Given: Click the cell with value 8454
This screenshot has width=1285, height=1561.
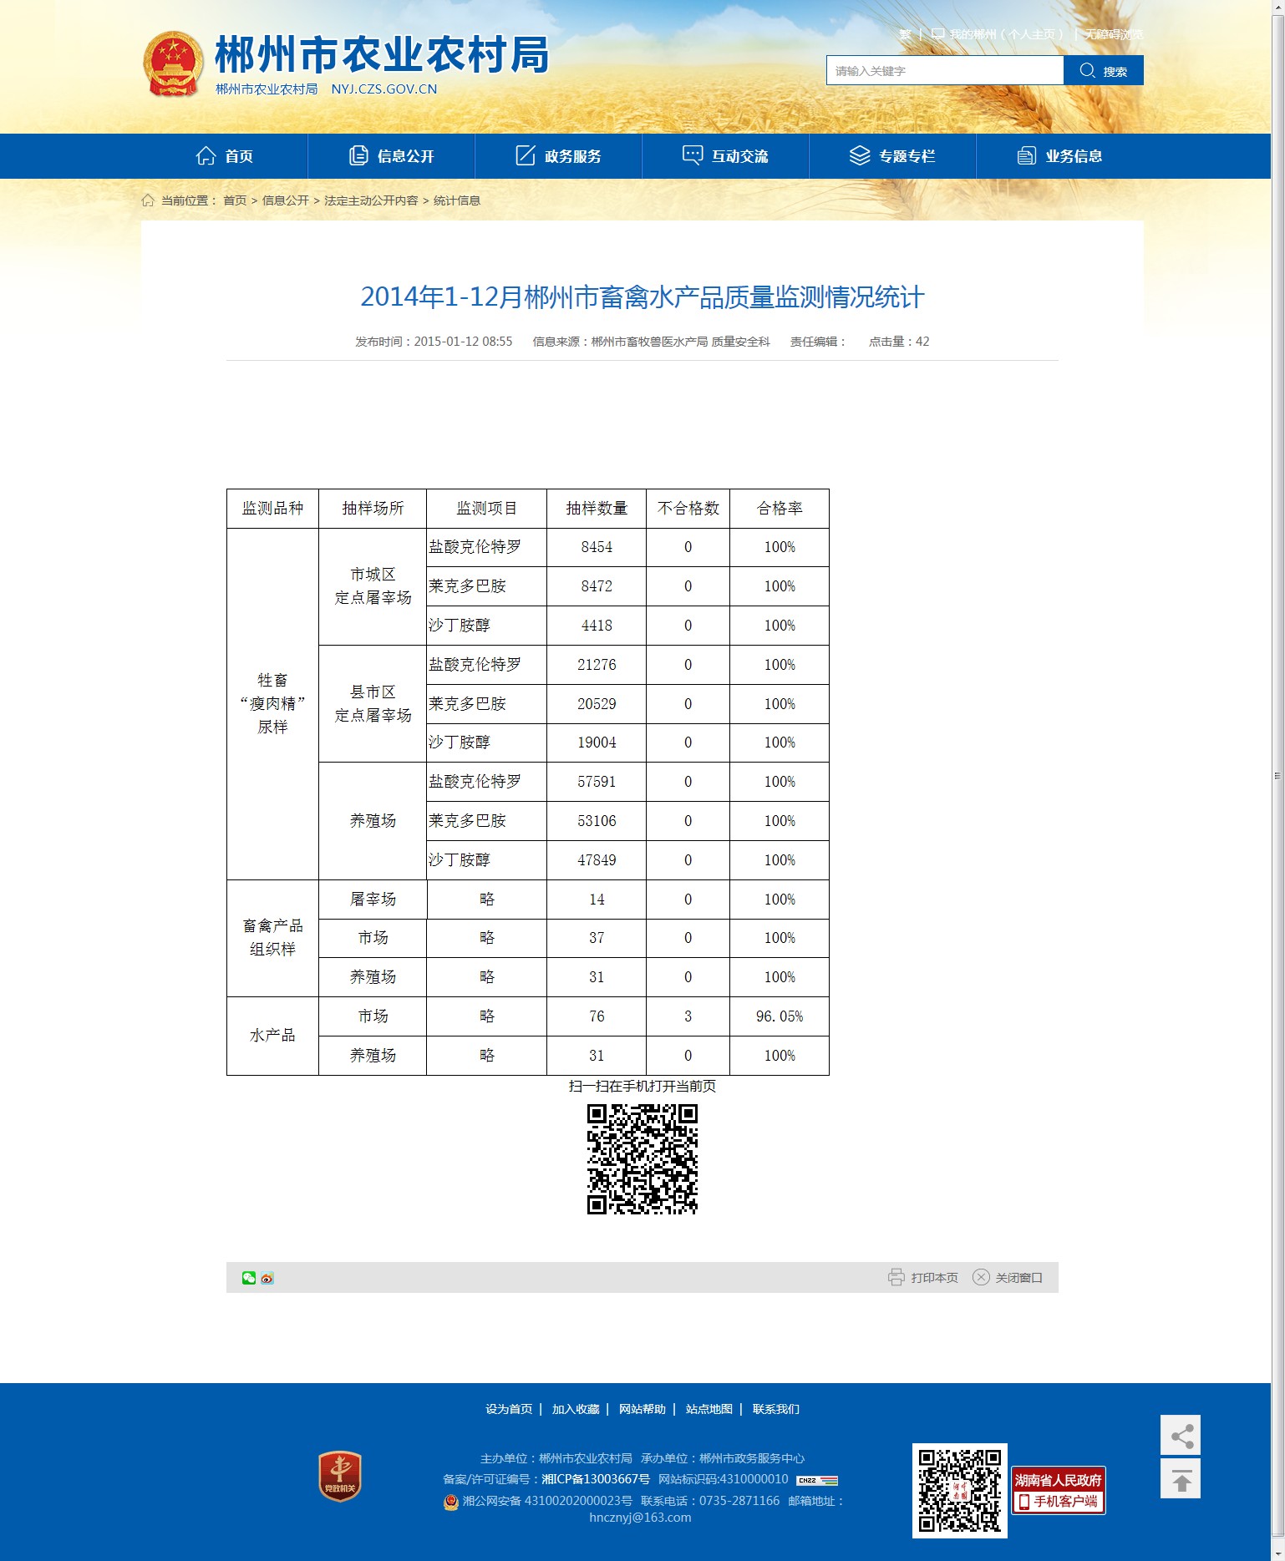Looking at the screenshot, I should point(597,547).
